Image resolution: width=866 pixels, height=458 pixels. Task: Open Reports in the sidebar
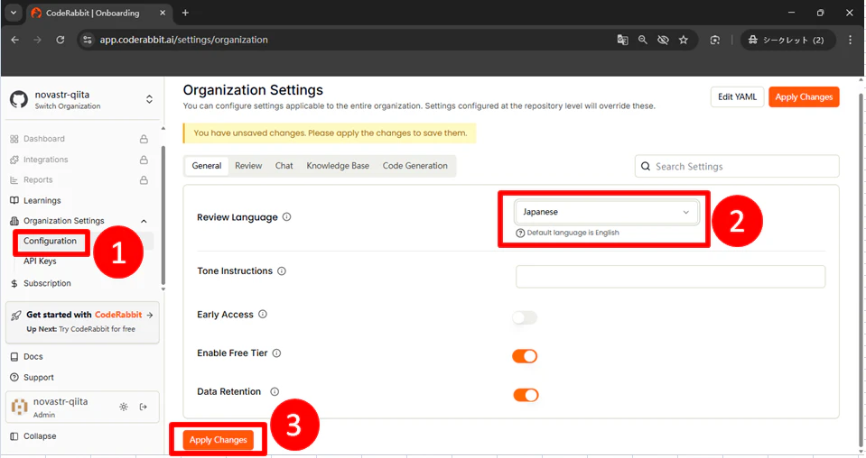click(x=38, y=179)
